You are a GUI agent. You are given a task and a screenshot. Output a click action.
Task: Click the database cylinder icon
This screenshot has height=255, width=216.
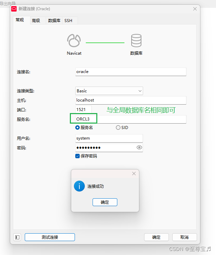point(136,40)
